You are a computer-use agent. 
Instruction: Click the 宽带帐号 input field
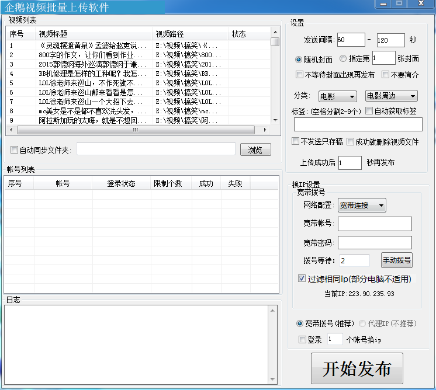[x=375, y=224]
